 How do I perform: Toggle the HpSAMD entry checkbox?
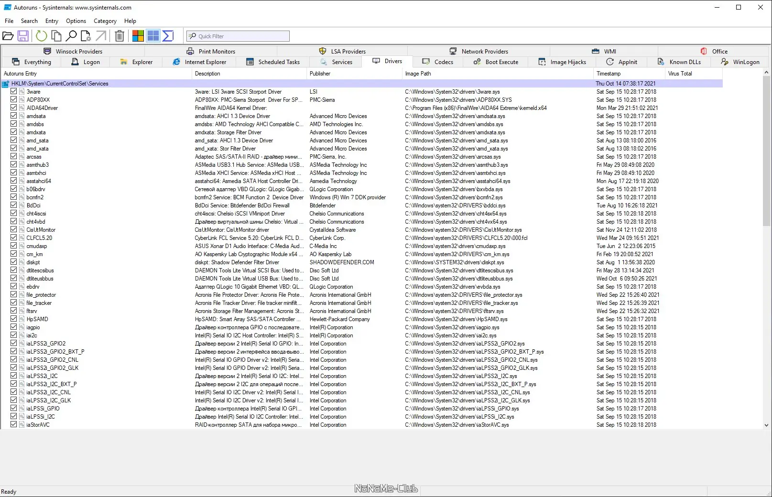(x=14, y=319)
